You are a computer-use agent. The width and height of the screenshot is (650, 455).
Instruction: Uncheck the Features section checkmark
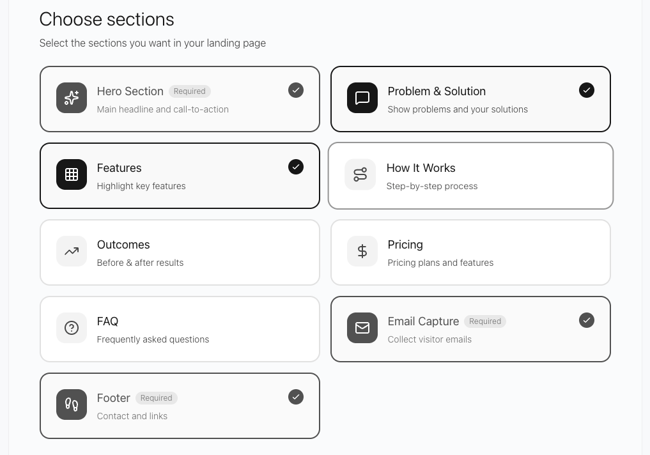tap(296, 167)
